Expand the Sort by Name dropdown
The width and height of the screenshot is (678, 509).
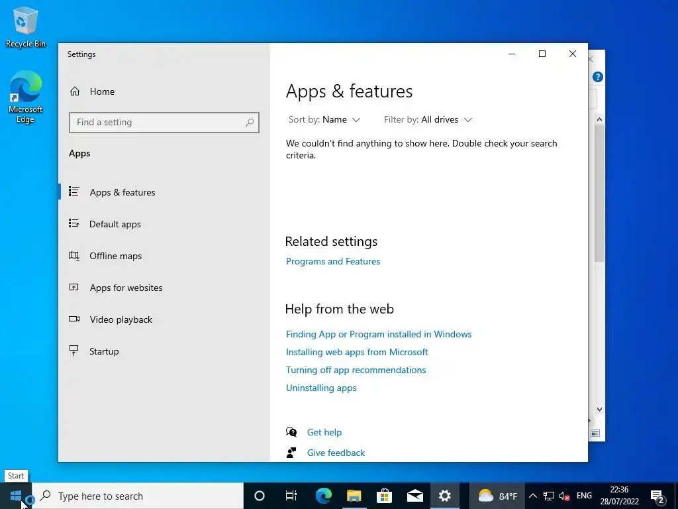coord(324,119)
